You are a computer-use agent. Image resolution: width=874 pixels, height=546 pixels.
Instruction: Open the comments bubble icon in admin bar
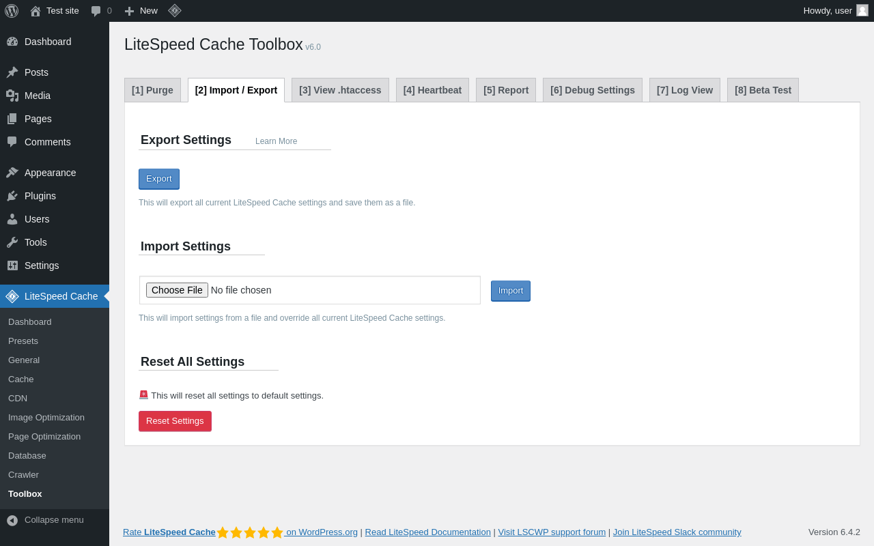point(96,11)
